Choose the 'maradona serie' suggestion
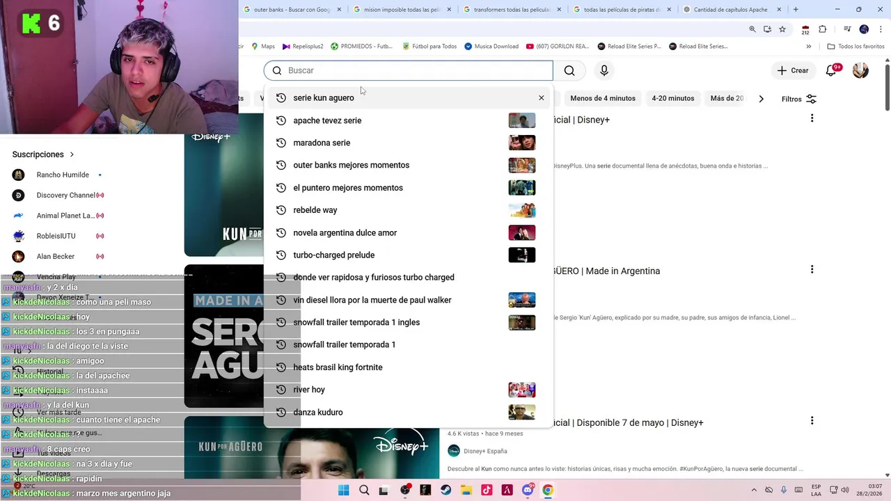The image size is (891, 501). click(x=408, y=143)
